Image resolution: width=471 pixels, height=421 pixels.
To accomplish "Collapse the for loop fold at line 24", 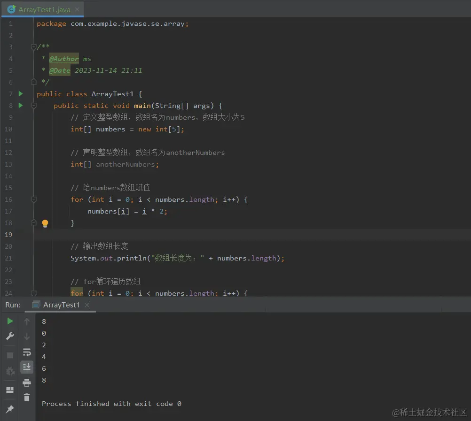I will point(34,293).
